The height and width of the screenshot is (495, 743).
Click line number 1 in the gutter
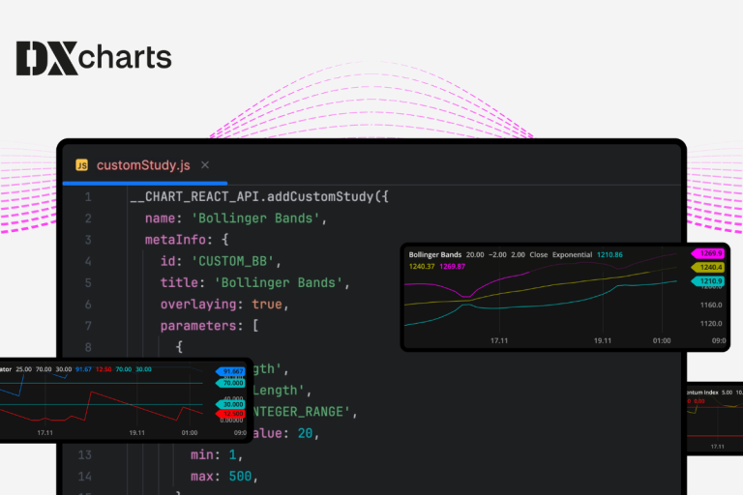click(x=88, y=197)
